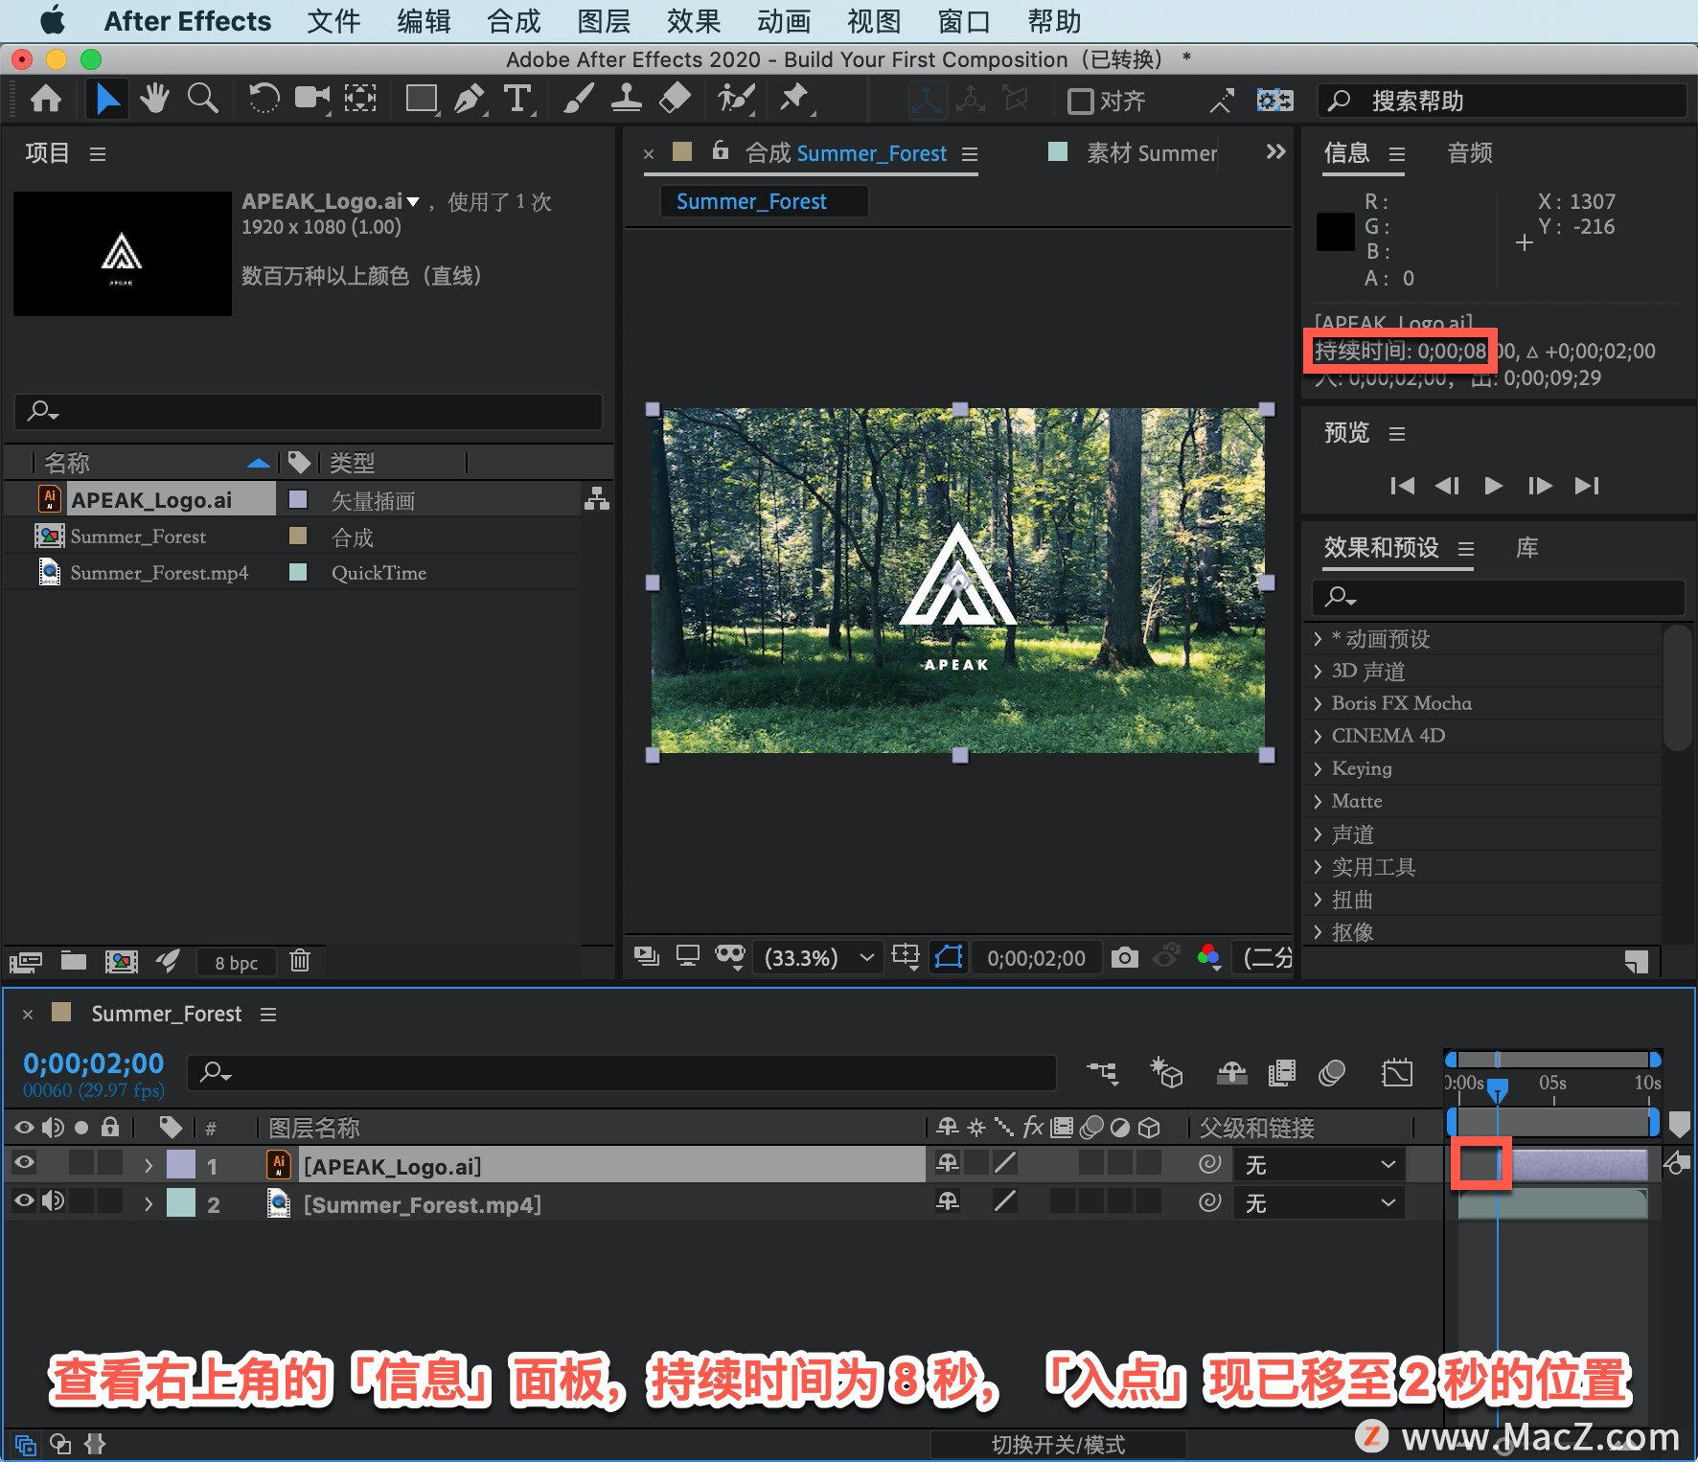The height and width of the screenshot is (1462, 1698).
Task: Click the snapshot camera icon in the viewer
Action: tap(1125, 957)
